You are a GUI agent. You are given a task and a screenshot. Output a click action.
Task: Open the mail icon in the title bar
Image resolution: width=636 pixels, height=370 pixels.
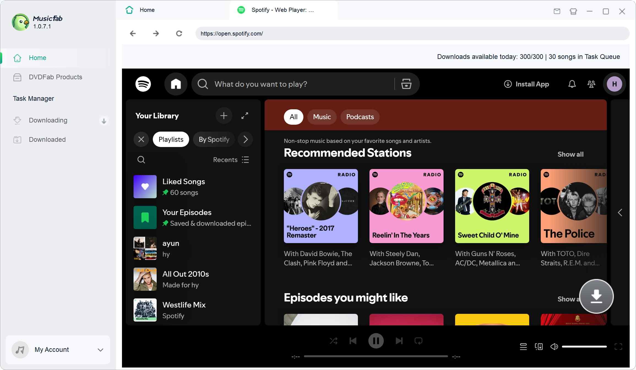(557, 11)
